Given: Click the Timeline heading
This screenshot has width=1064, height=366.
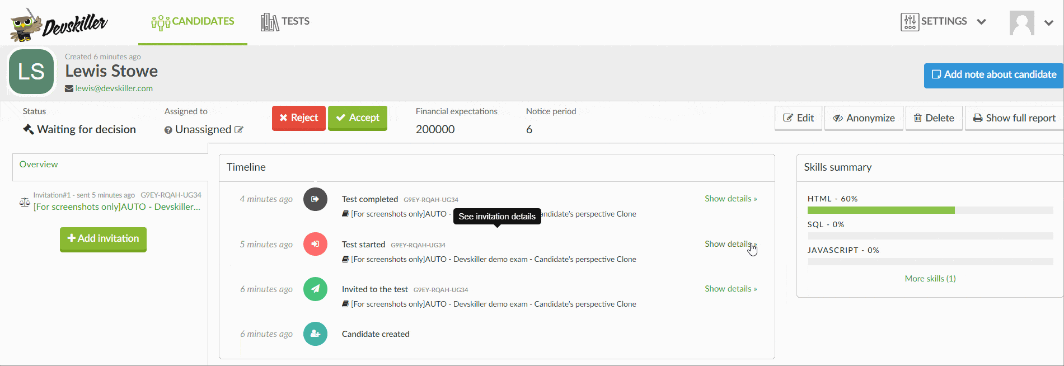Looking at the screenshot, I should (x=246, y=167).
